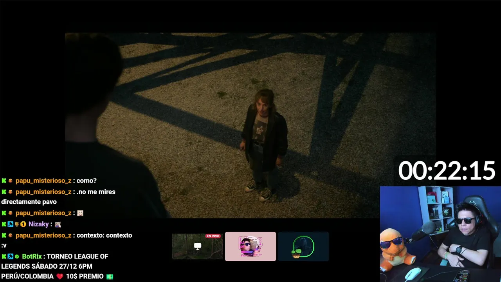Click the crown badge next to Nizaky
This screenshot has height=282, width=501.
[x=17, y=224]
